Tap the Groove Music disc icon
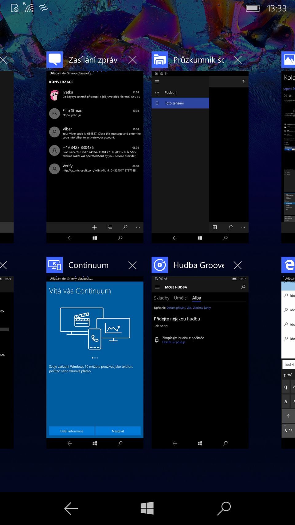The width and height of the screenshot is (295, 525). pos(160,265)
